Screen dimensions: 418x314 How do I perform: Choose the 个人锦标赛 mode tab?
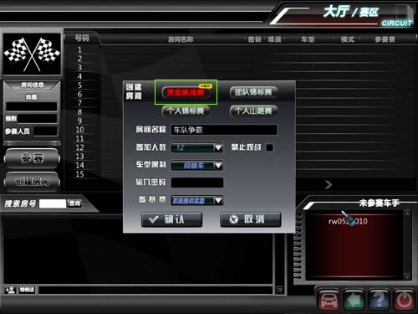click(x=186, y=111)
